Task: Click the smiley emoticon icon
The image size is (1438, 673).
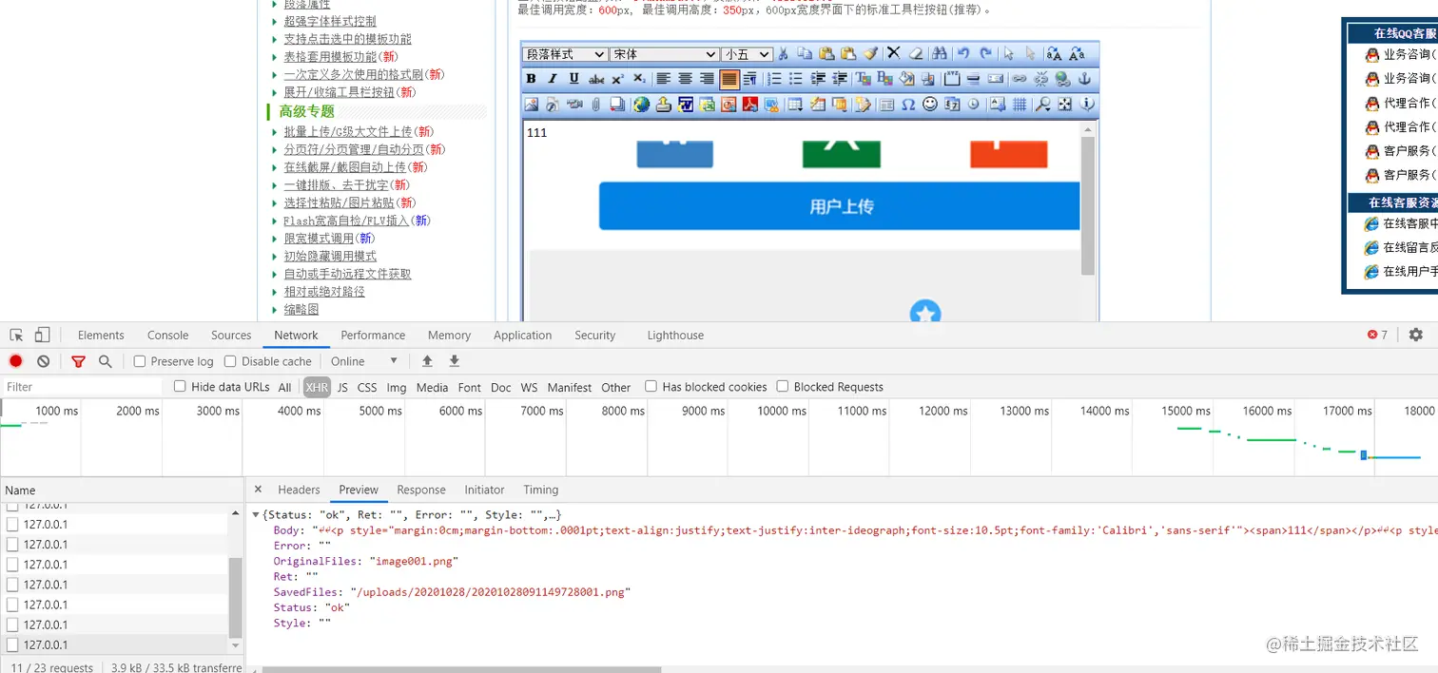Action: [x=930, y=104]
